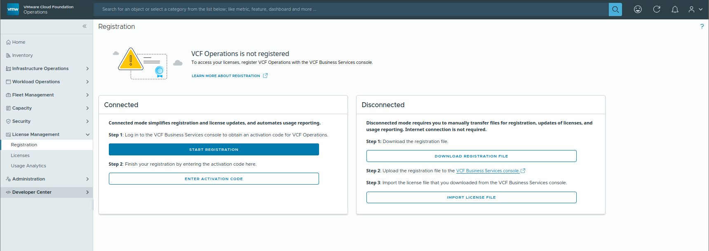Expand Fleet Management chevron
Image resolution: width=709 pixels, height=251 pixels.
[x=87, y=95]
